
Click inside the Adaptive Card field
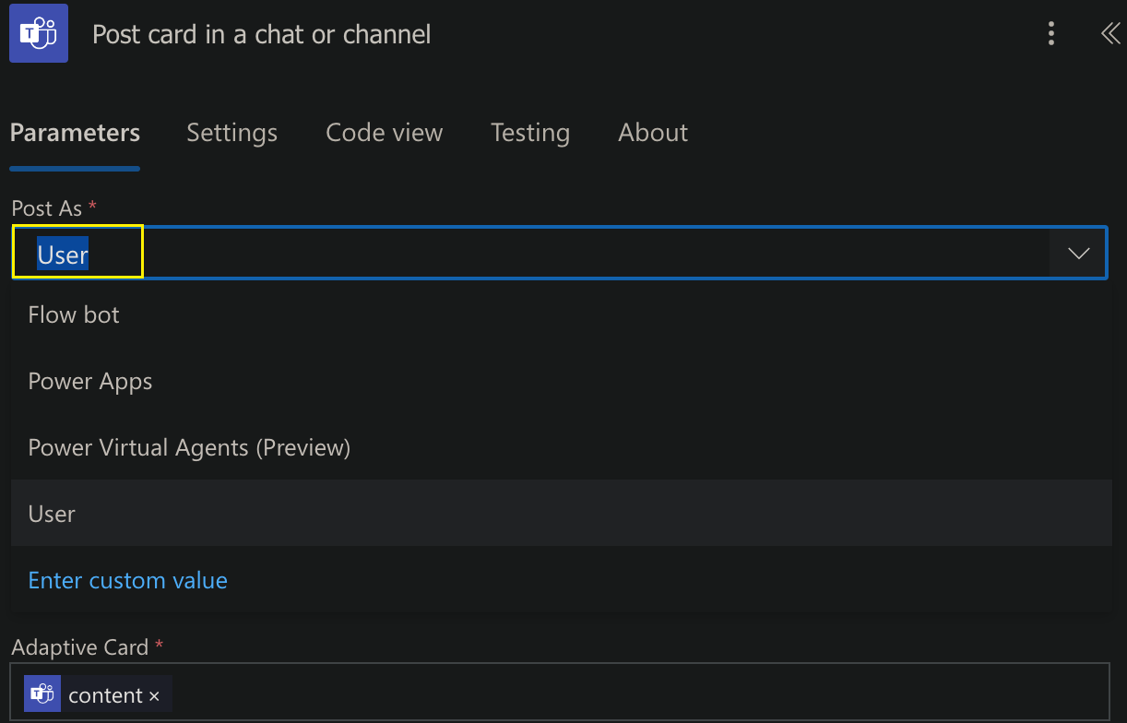click(x=560, y=692)
